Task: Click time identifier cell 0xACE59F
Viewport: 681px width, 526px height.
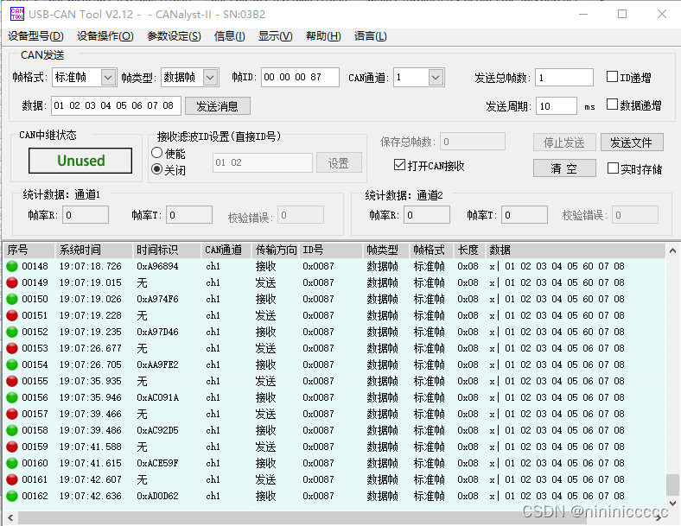Action: 157,463
